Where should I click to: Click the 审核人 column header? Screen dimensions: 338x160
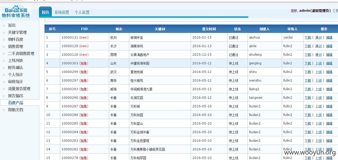[292, 29]
